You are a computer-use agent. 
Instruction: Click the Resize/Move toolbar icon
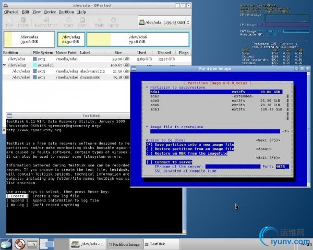[x=46, y=21]
